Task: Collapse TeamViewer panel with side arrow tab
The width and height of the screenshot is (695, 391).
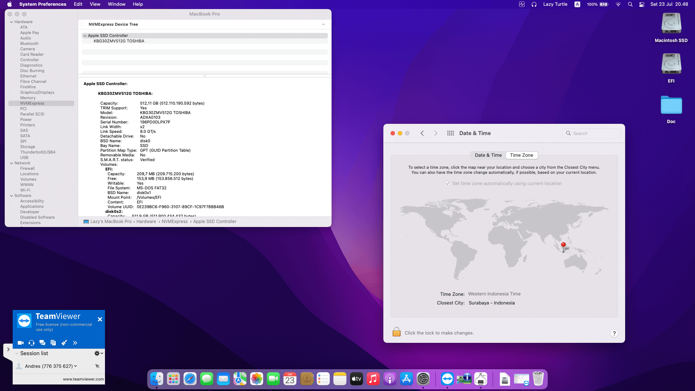Action: tap(8, 350)
